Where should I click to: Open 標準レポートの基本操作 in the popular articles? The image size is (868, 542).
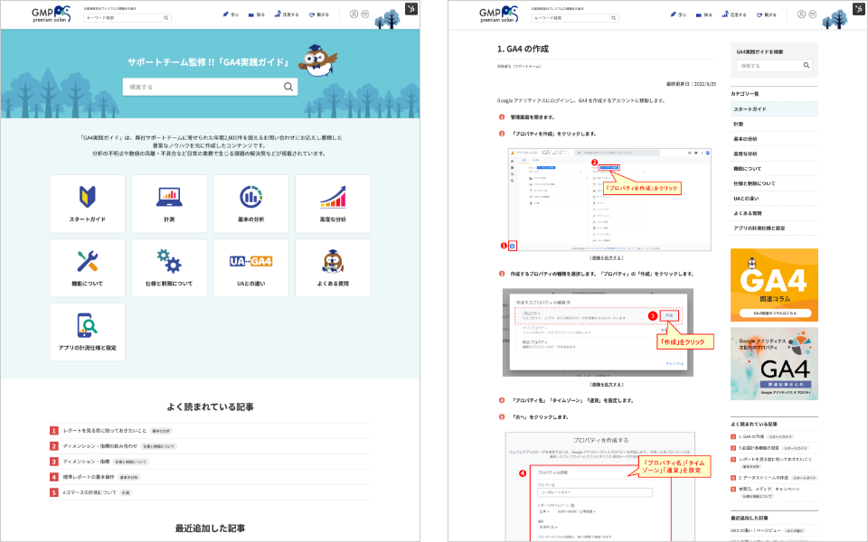click(x=88, y=477)
